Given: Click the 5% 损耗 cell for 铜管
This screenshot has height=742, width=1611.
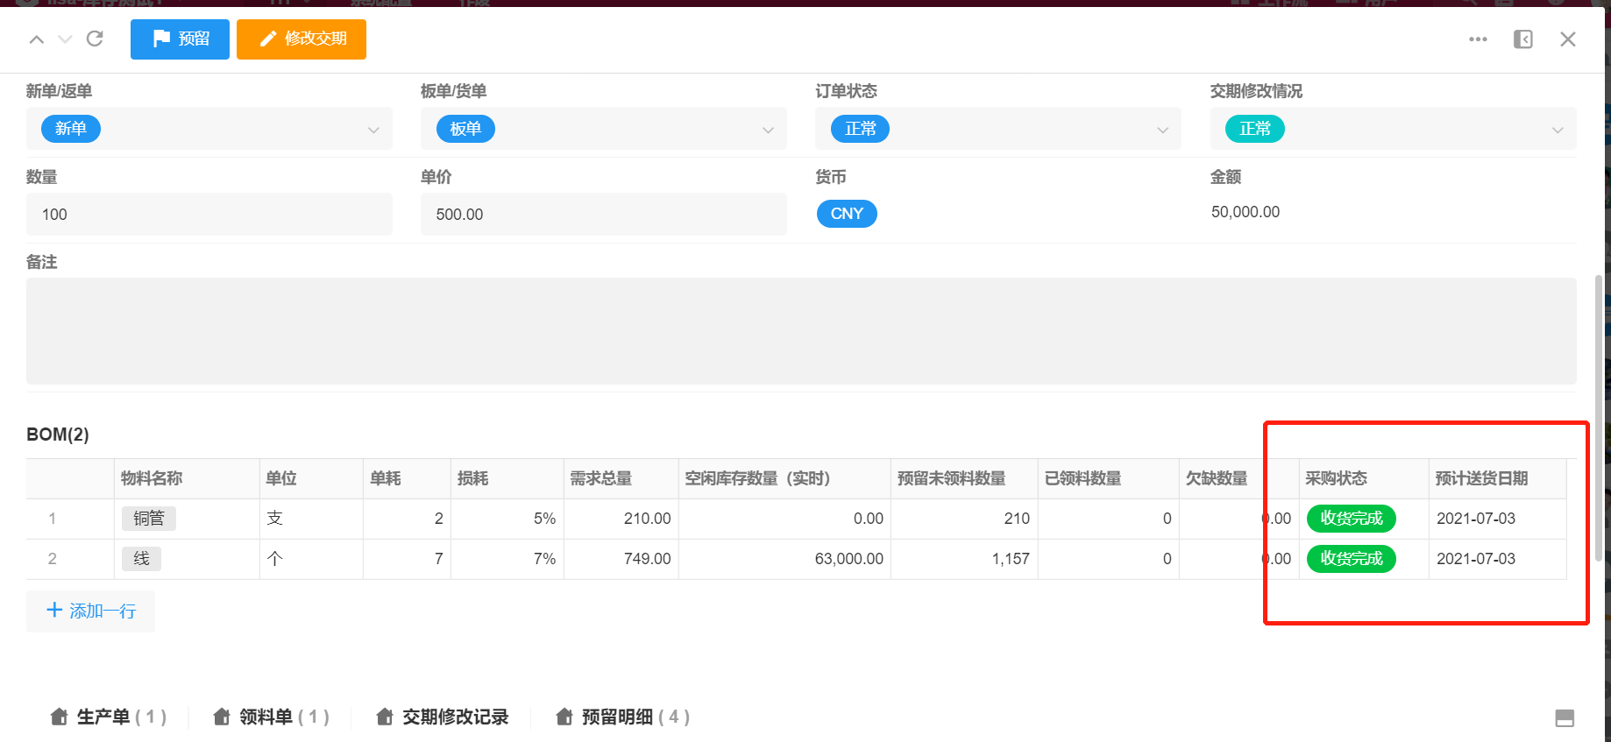Looking at the screenshot, I should 507,519.
